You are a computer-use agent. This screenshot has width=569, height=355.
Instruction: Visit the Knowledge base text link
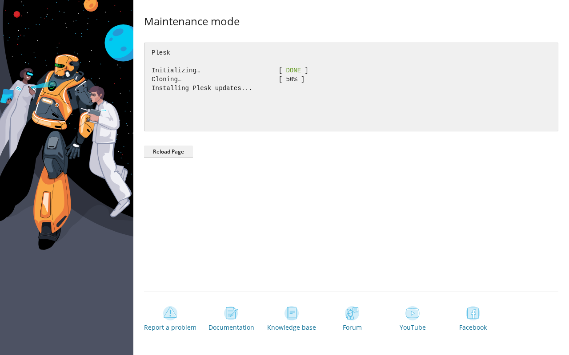[292, 327]
